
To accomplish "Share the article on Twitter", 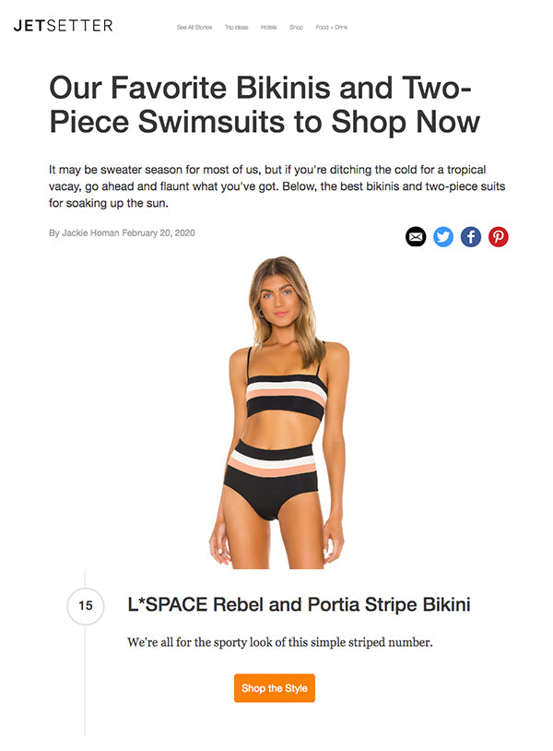I will pyautogui.click(x=443, y=236).
